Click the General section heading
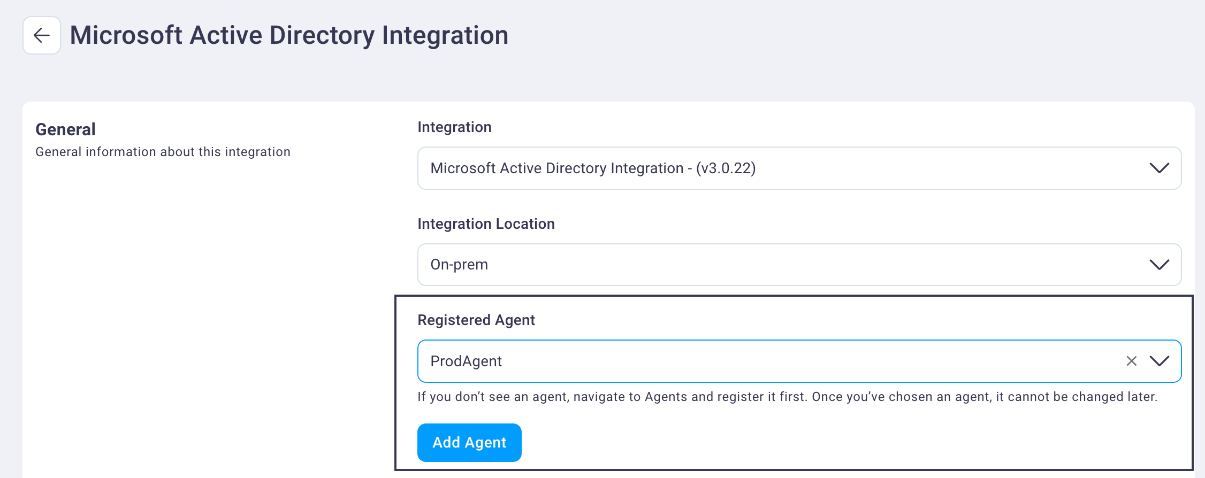The height and width of the screenshot is (478, 1205). pos(65,129)
